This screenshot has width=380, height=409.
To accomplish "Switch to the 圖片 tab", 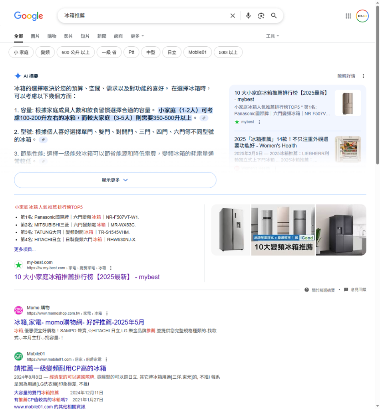I will (35, 36).
